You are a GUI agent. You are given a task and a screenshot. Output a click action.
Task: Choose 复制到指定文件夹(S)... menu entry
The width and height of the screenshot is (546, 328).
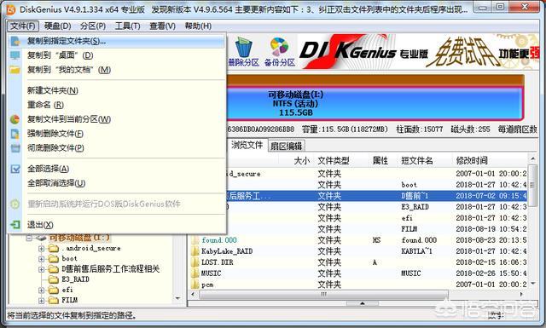116,41
